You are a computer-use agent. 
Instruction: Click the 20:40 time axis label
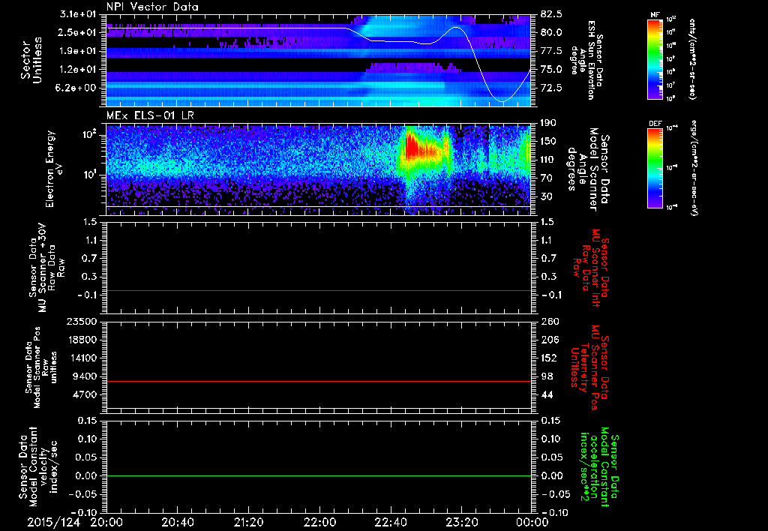tap(177, 522)
